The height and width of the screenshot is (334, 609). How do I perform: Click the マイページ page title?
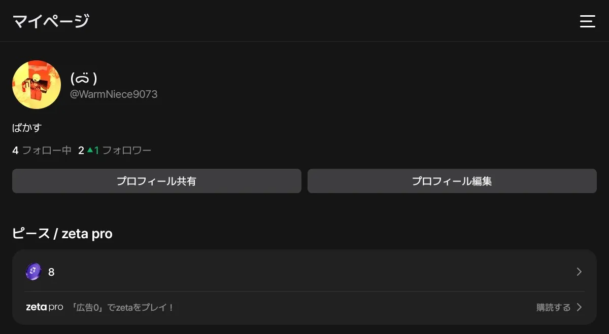[x=51, y=21]
